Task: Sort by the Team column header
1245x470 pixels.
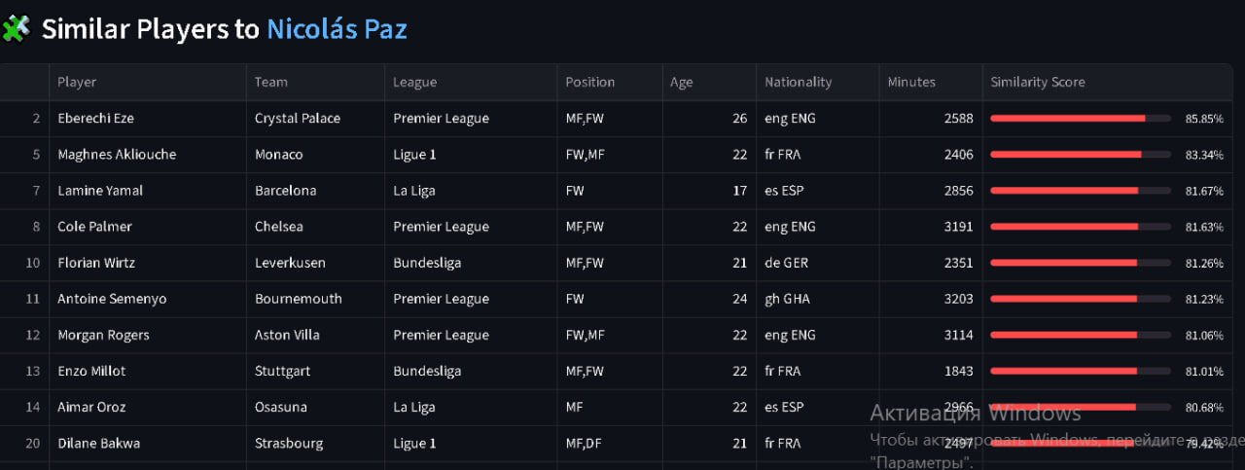Action: (x=271, y=83)
